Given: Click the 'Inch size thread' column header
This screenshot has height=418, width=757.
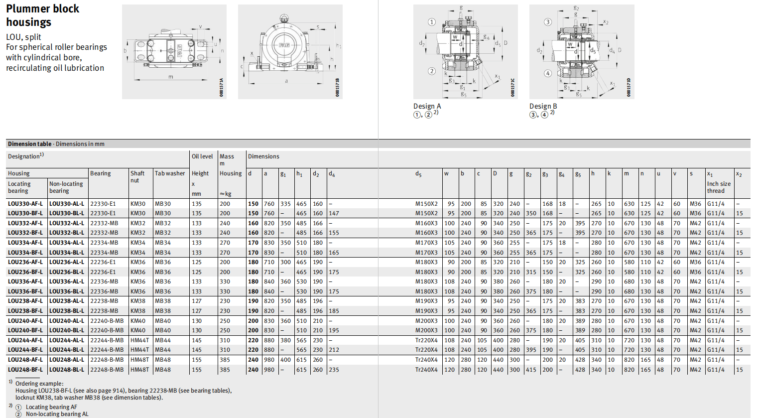Looking at the screenshot, I should click(719, 187).
